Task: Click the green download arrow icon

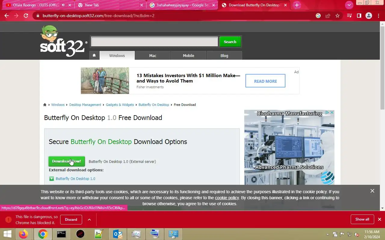Action: point(51,178)
